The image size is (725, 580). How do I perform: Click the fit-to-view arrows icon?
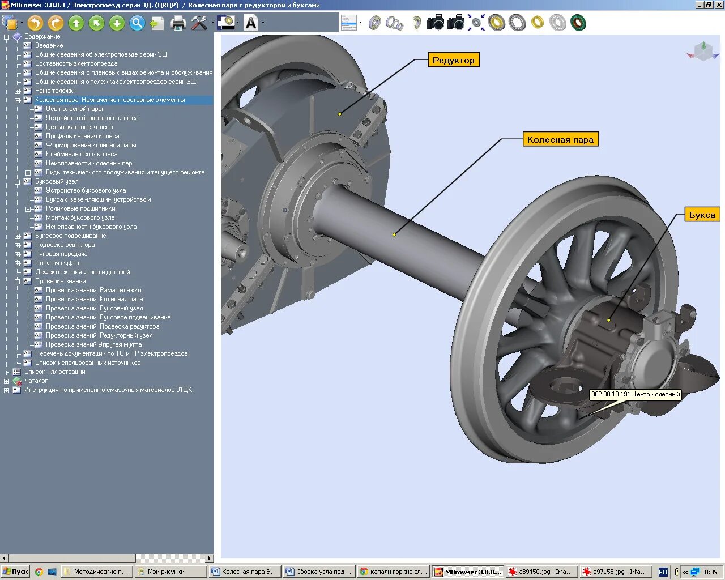pos(476,23)
